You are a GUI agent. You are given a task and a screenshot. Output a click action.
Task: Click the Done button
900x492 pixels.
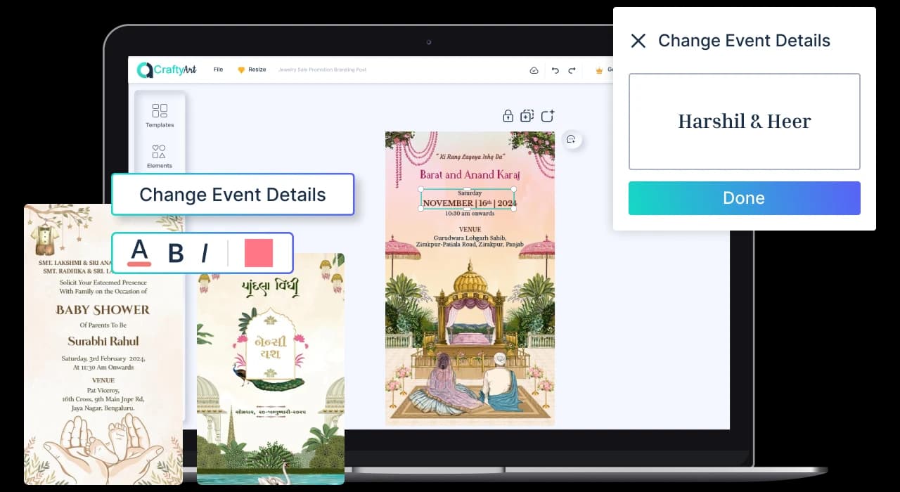click(745, 198)
